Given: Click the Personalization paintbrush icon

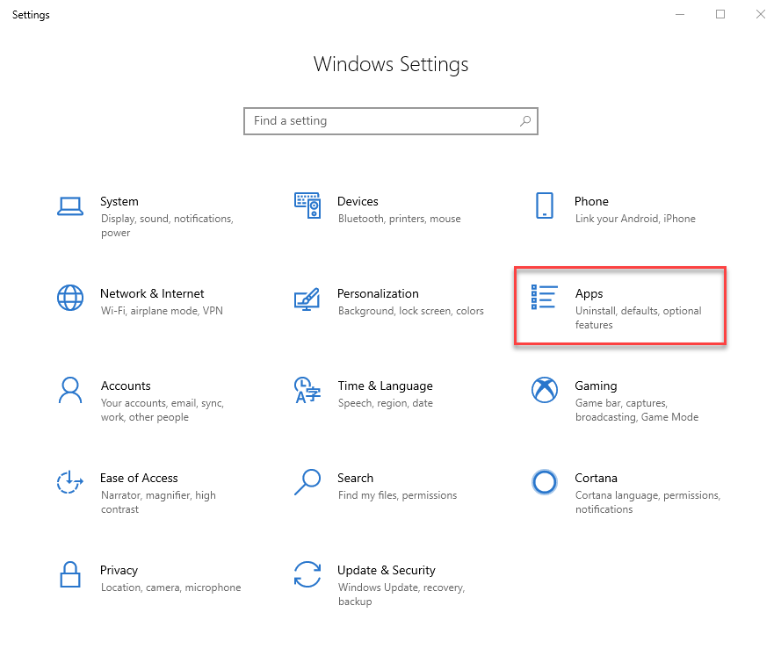Looking at the screenshot, I should click(x=307, y=299).
